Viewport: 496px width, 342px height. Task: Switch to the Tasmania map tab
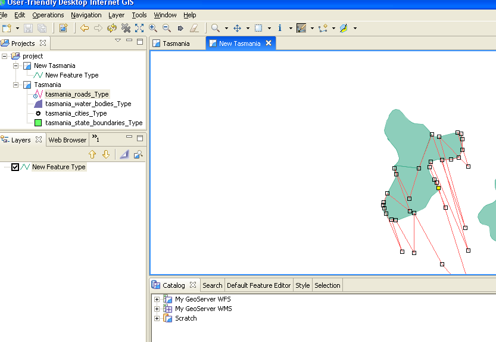pos(176,43)
